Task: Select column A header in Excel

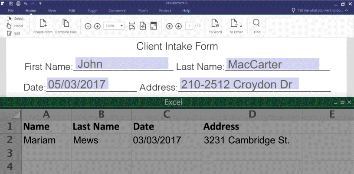Action: pos(46,114)
